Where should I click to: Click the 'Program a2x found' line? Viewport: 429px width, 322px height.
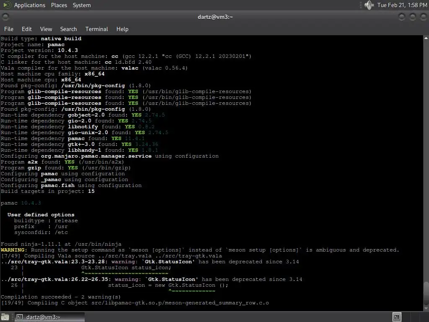[x=62, y=162]
